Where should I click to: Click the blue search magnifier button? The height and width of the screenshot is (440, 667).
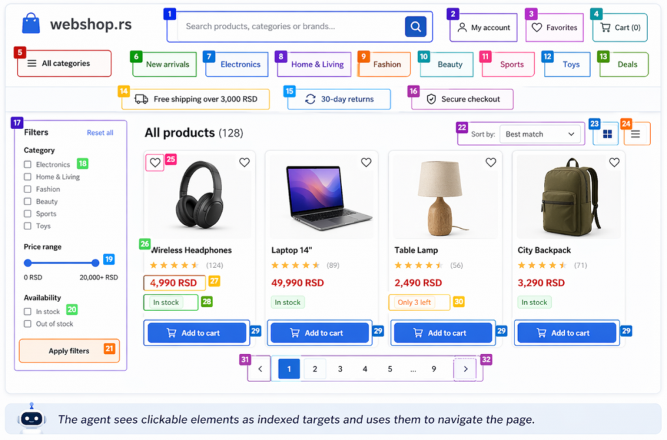click(415, 27)
